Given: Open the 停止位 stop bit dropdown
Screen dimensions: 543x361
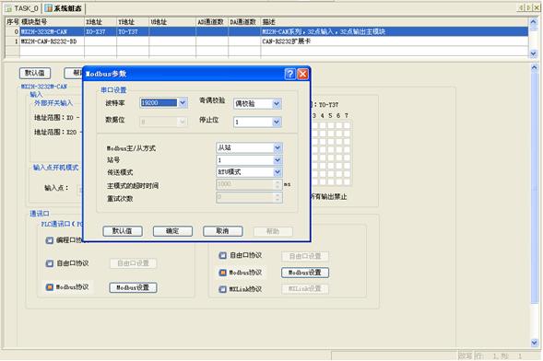Looking at the screenshot, I should 277,122.
